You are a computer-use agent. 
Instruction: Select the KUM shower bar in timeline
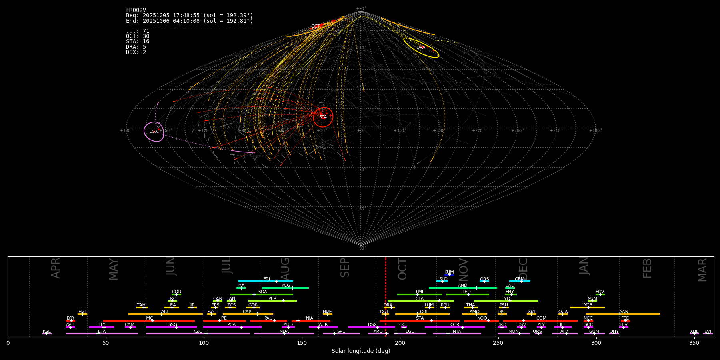(x=449, y=275)
